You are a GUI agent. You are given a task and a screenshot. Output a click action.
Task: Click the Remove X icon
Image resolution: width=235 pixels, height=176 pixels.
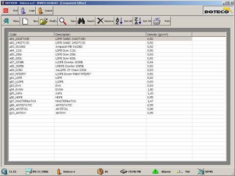[100, 21]
